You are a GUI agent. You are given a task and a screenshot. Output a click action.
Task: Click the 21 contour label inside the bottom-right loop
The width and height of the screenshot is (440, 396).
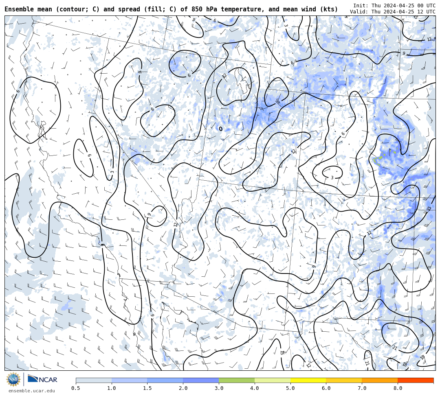tap(395, 348)
